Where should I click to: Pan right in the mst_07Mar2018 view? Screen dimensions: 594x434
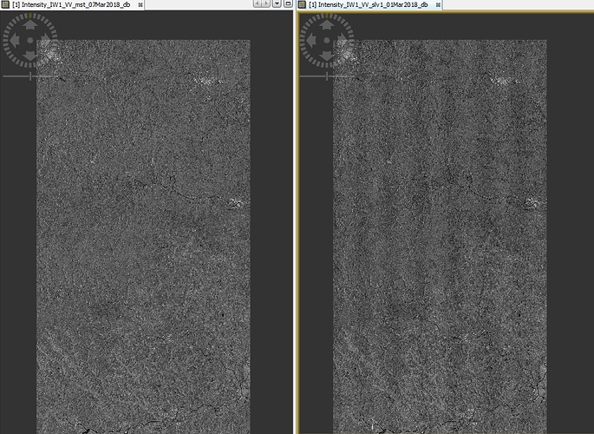[45, 40]
